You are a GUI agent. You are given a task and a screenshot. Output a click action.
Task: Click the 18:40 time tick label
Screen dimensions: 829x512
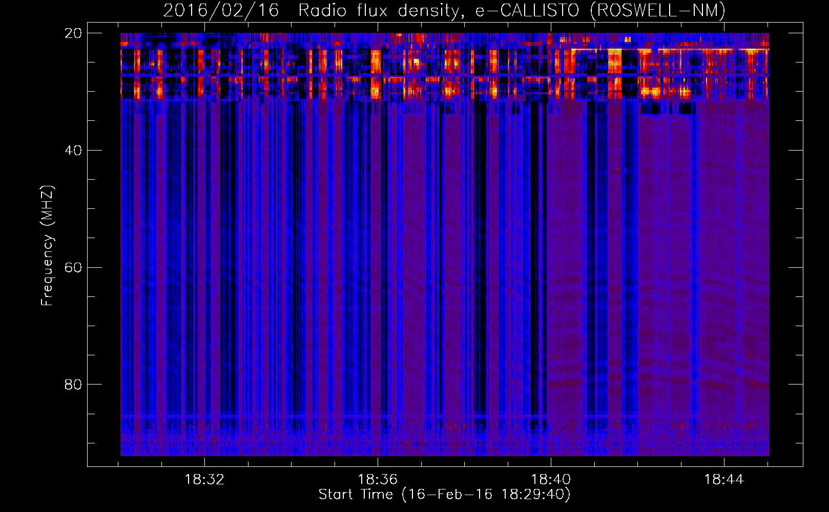[x=551, y=480]
